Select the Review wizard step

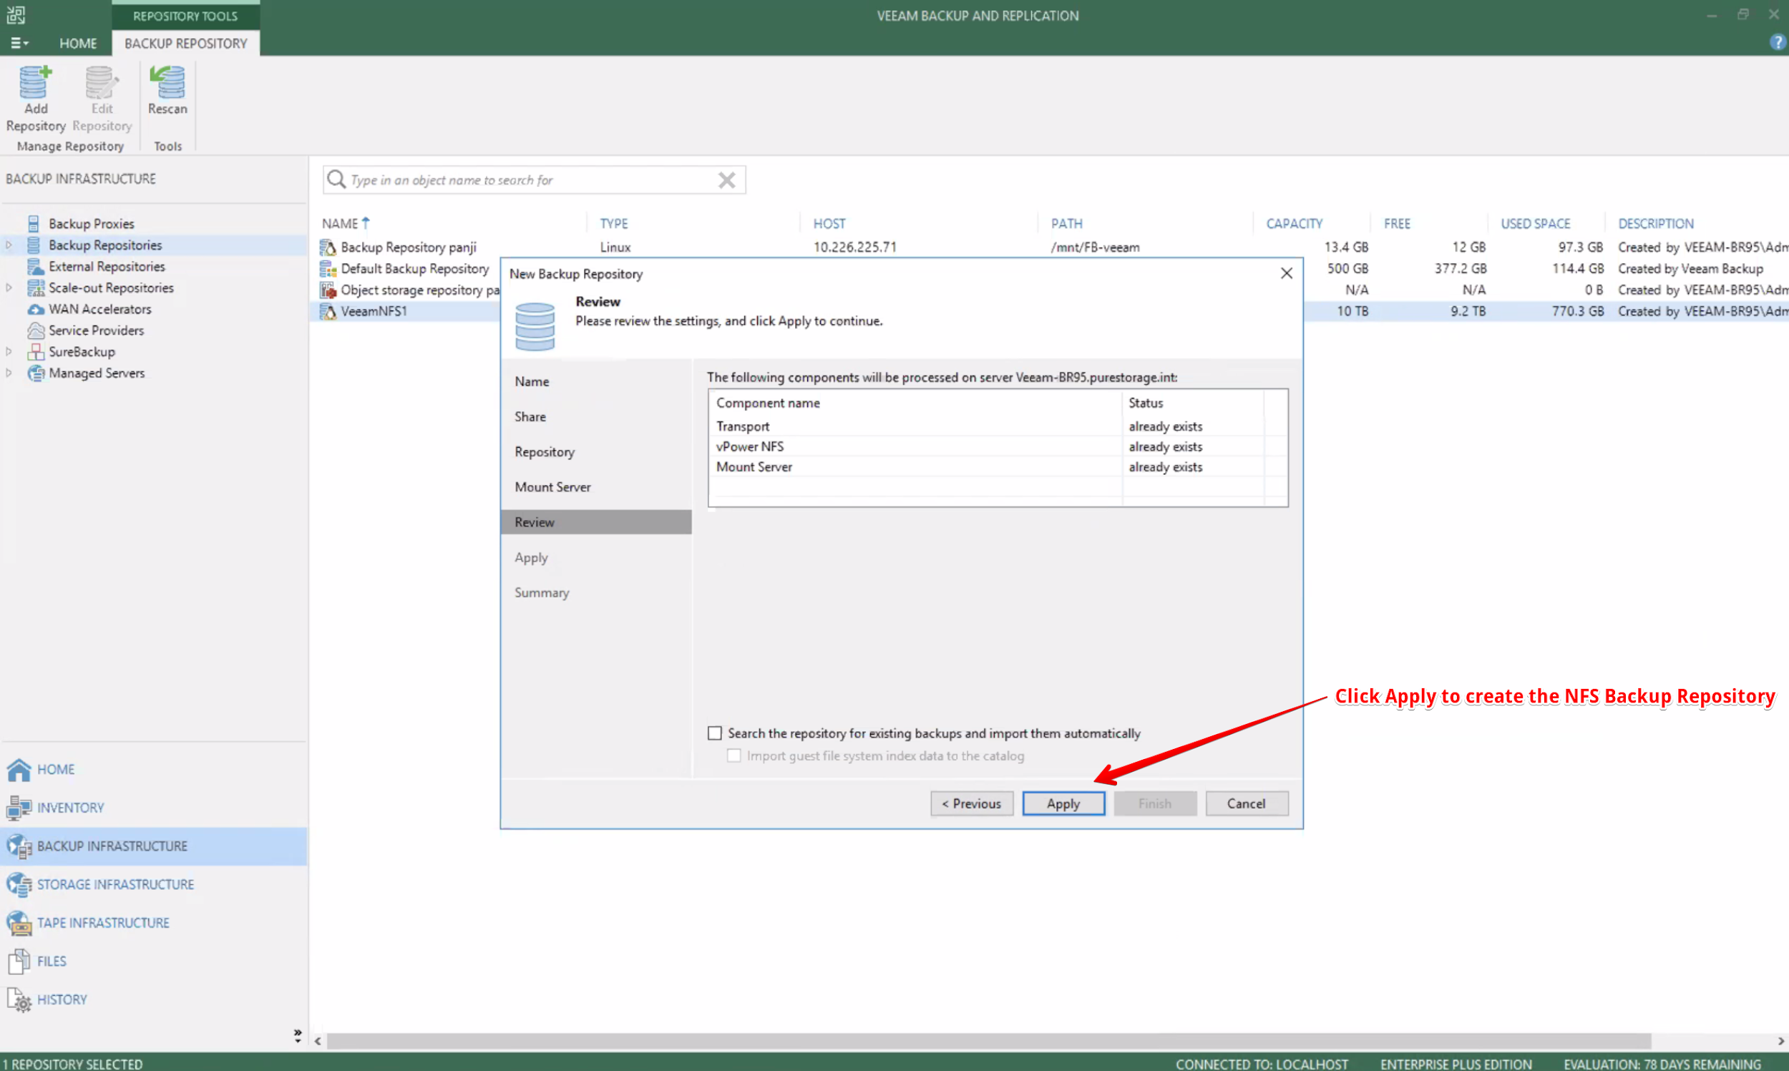pyautogui.click(x=596, y=522)
